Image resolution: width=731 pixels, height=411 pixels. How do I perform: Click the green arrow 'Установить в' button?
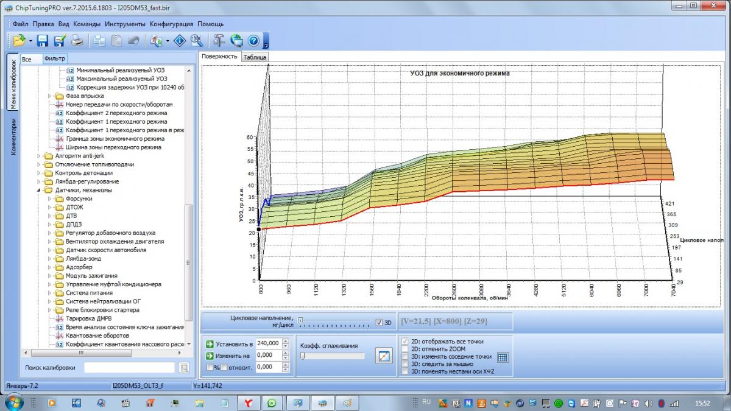pos(210,343)
